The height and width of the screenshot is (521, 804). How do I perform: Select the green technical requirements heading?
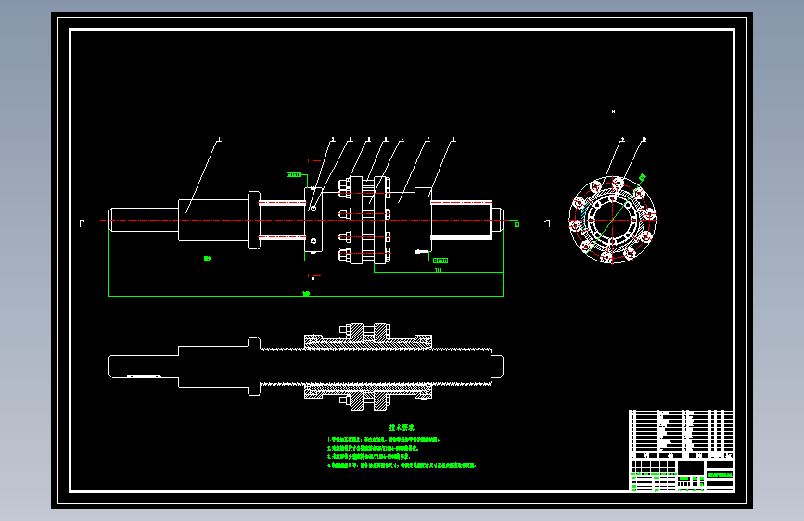point(402,427)
